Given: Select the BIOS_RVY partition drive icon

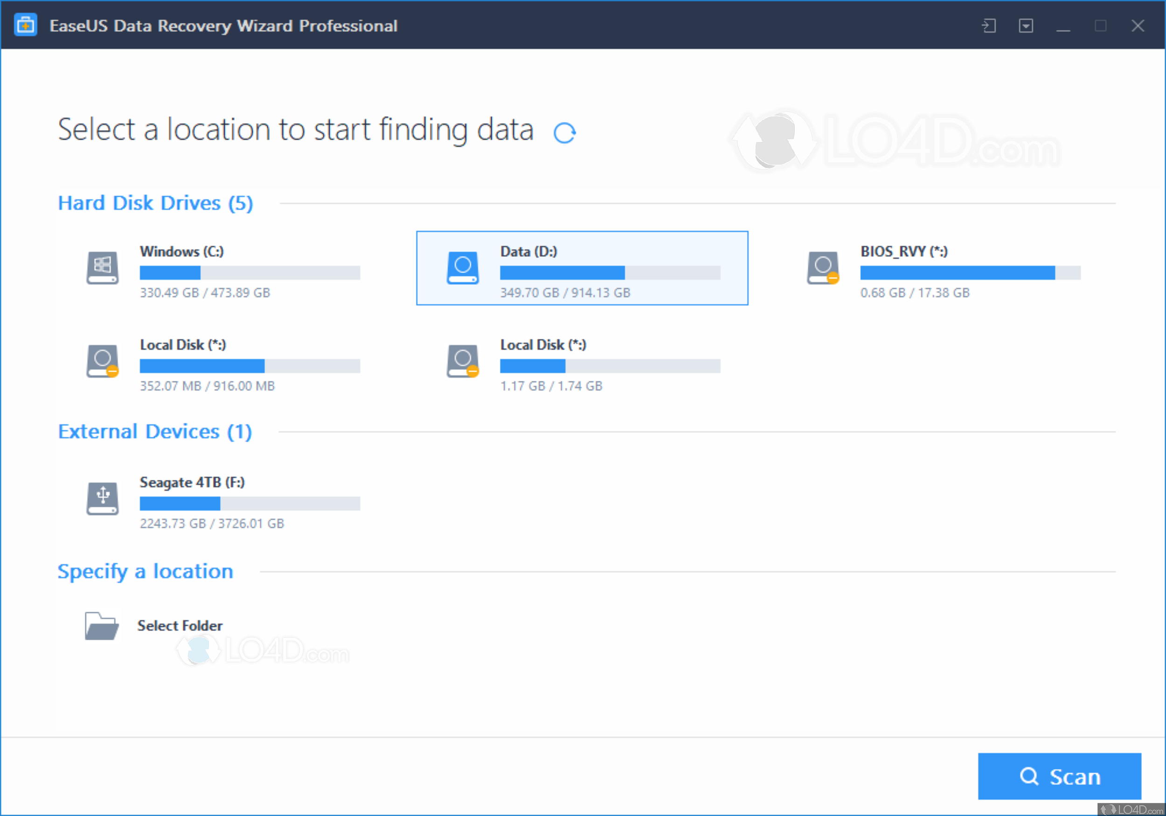Looking at the screenshot, I should click(x=822, y=268).
